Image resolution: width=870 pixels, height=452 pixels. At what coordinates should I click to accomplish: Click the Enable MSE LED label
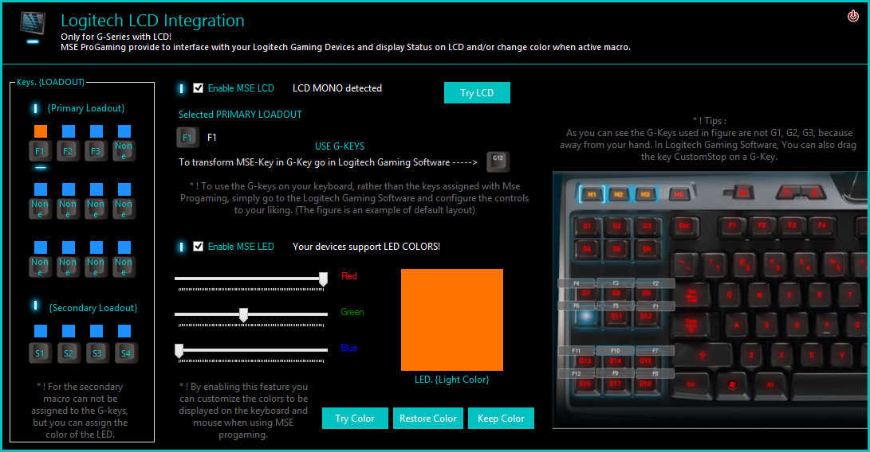point(241,247)
